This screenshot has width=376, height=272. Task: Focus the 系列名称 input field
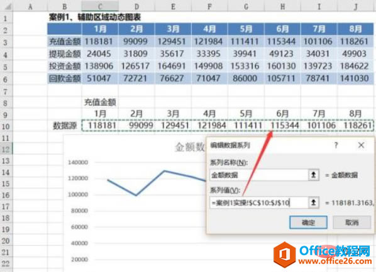[259, 175]
